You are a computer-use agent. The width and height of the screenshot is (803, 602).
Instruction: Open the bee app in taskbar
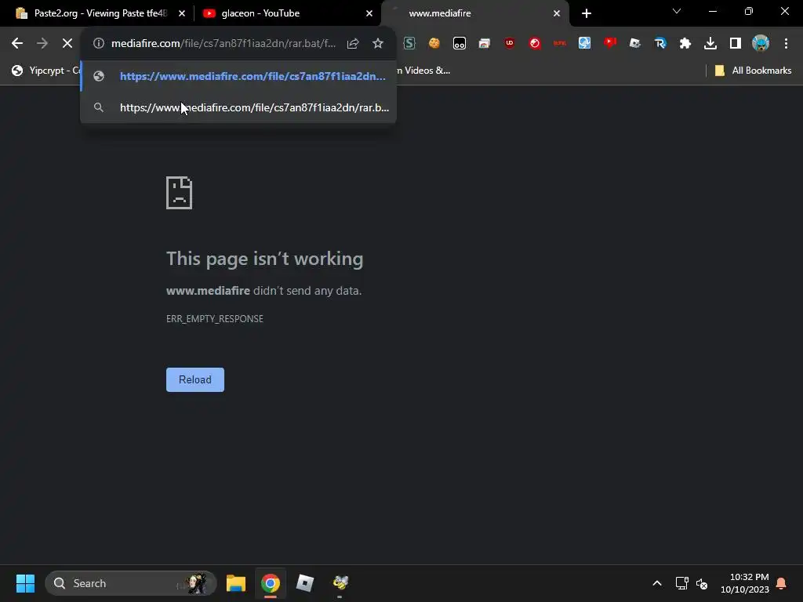pos(340,583)
